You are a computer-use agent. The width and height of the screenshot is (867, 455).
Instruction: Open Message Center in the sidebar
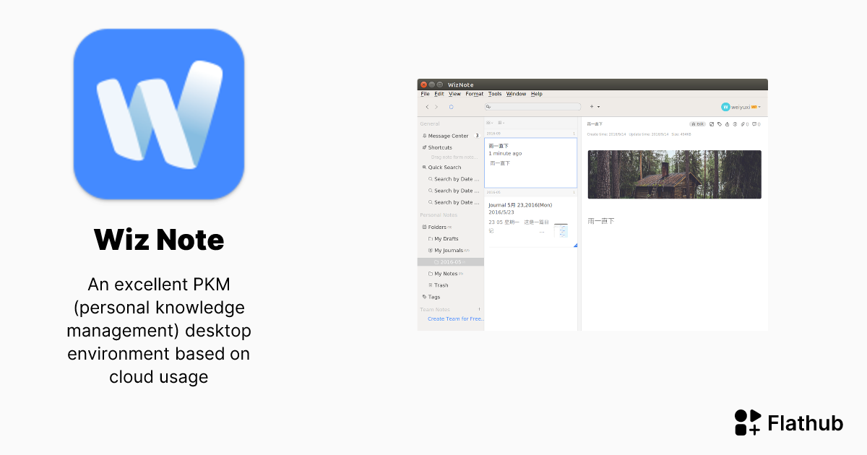[448, 136]
